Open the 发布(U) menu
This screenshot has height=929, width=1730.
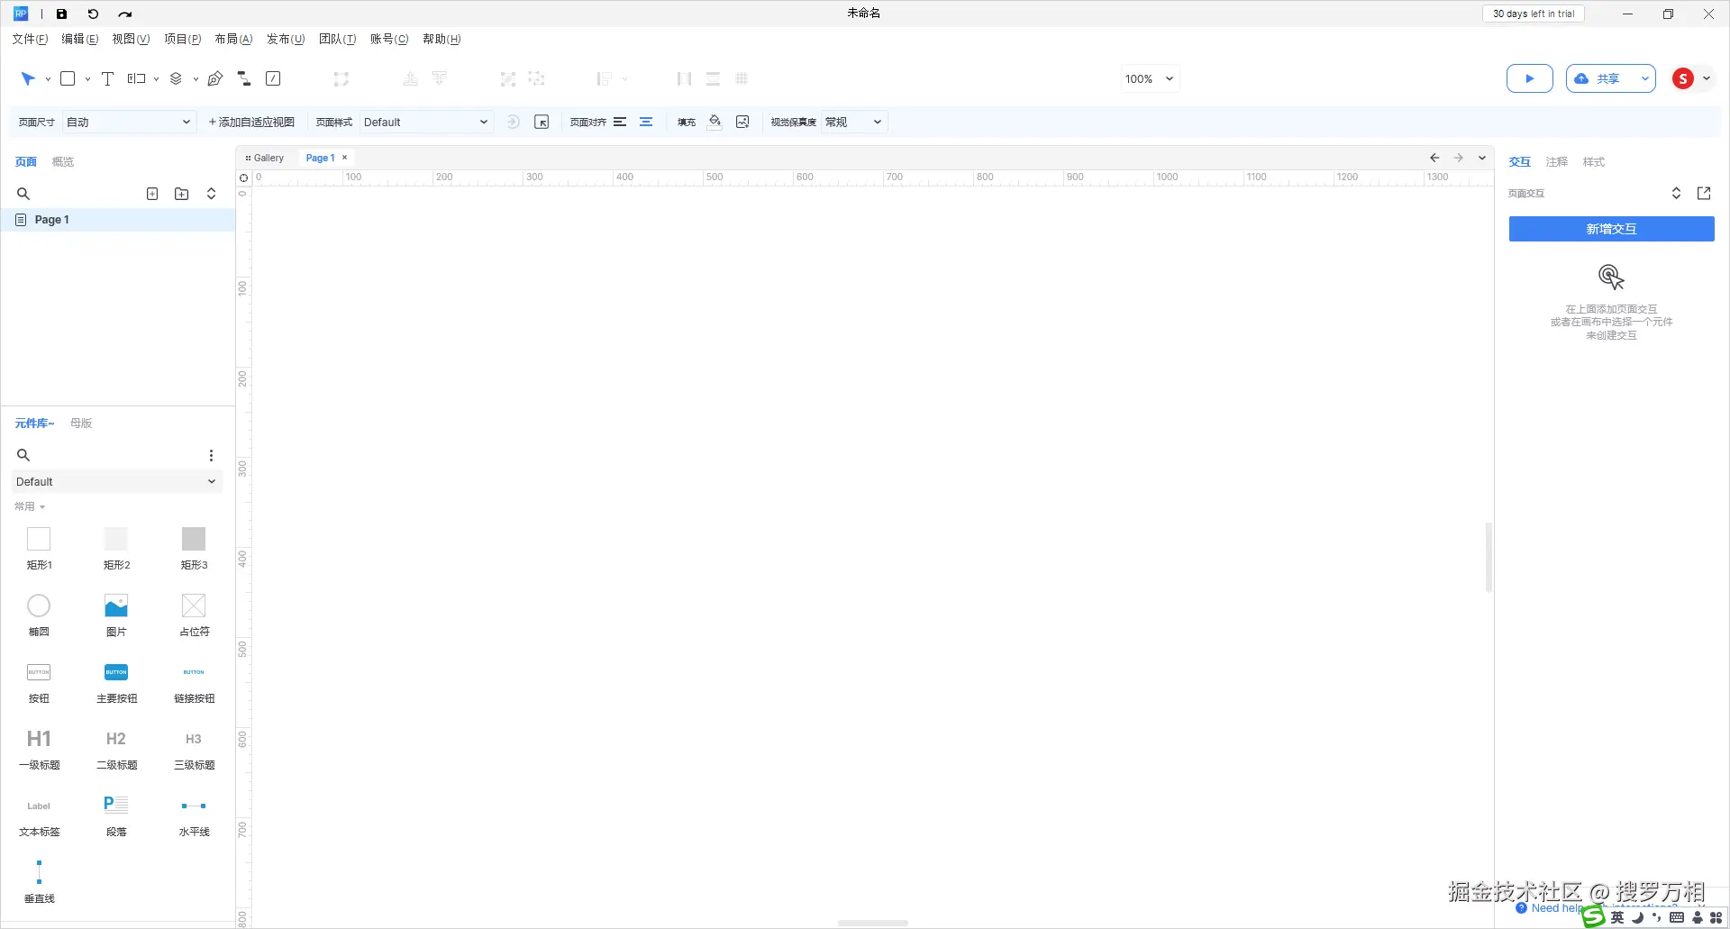coord(286,39)
